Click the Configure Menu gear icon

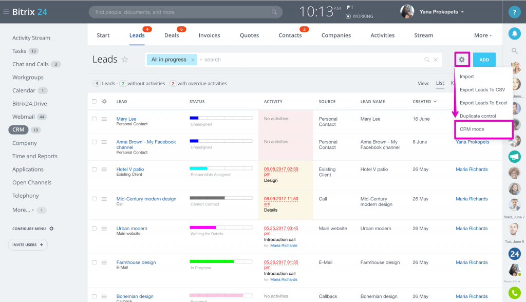51,229
